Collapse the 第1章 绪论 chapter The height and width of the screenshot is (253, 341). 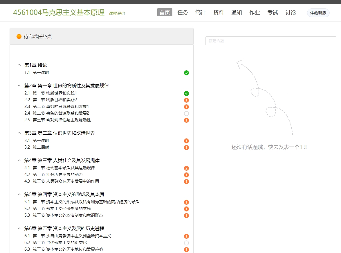(x=19, y=65)
